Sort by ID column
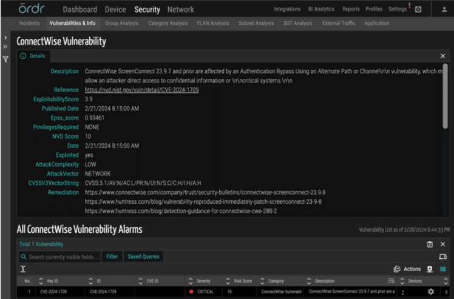 90,281
